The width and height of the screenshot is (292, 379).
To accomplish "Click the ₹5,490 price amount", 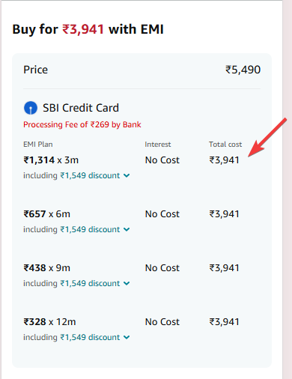I will pos(243,70).
